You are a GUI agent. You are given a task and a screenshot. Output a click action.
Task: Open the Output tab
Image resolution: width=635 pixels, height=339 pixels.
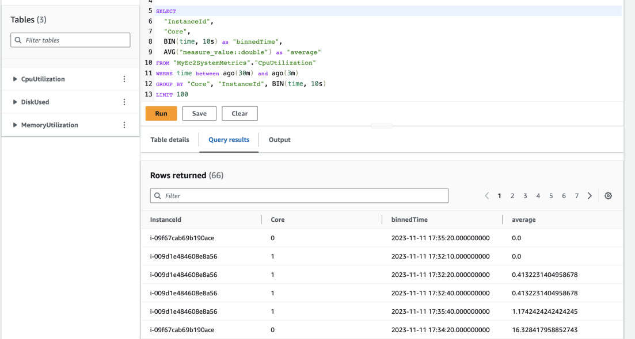(x=279, y=140)
